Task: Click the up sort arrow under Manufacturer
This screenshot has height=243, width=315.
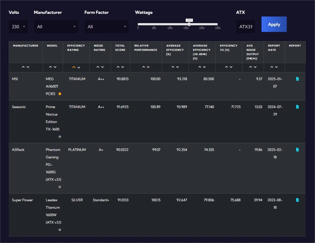Action: point(23,67)
